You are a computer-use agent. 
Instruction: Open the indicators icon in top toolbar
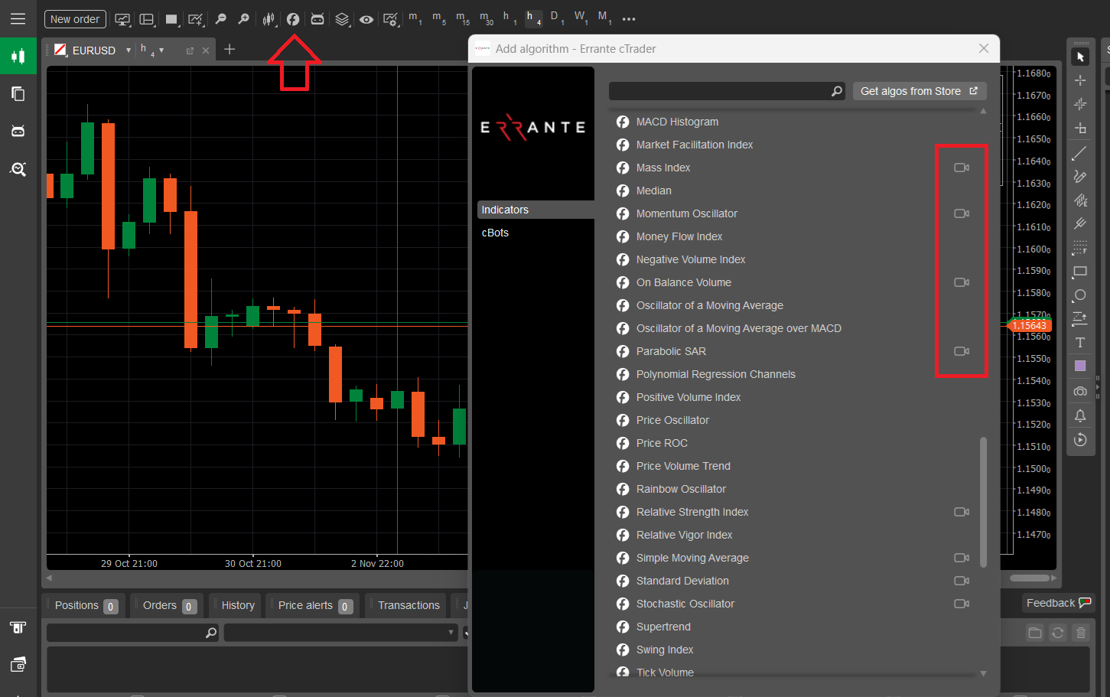(x=293, y=19)
